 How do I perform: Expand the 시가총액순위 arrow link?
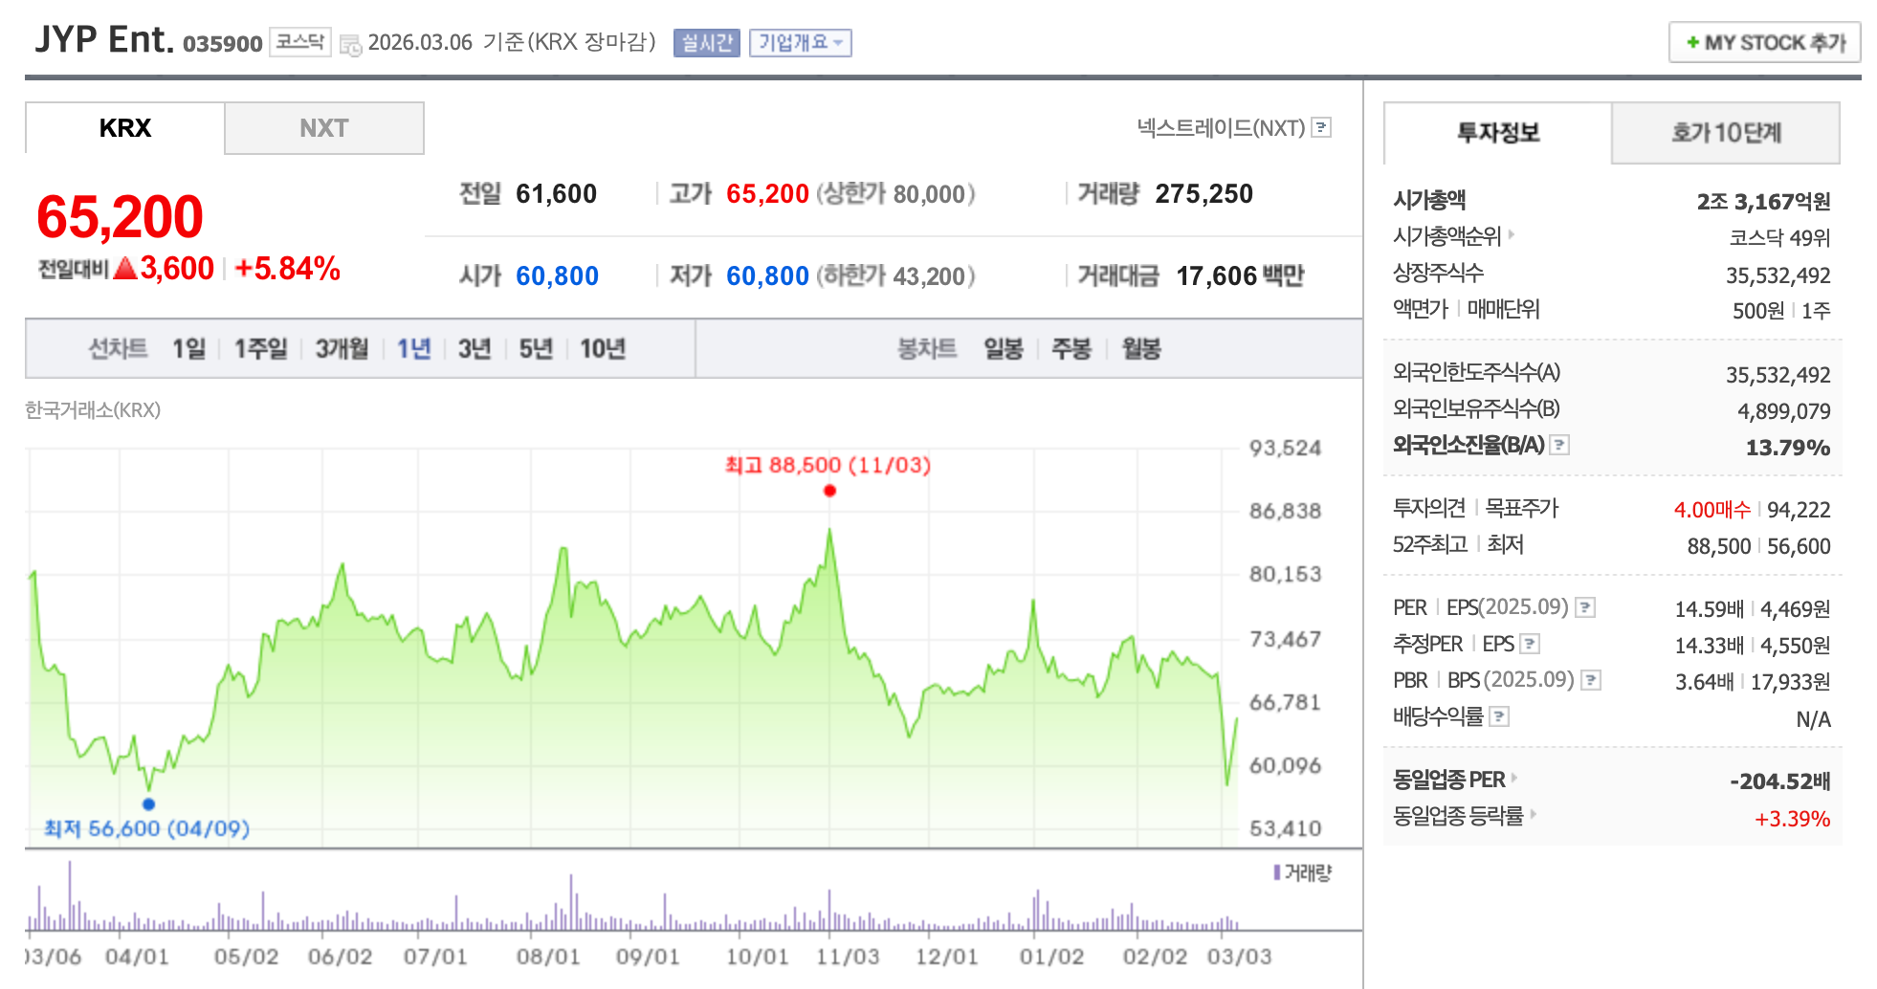pos(1512,233)
